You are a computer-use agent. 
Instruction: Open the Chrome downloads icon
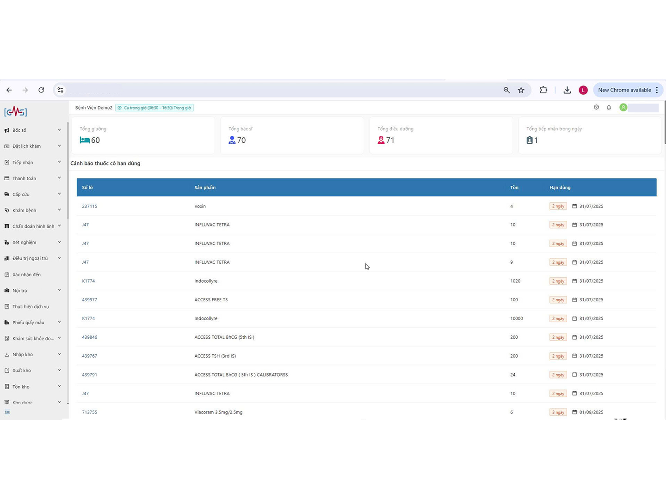[567, 90]
